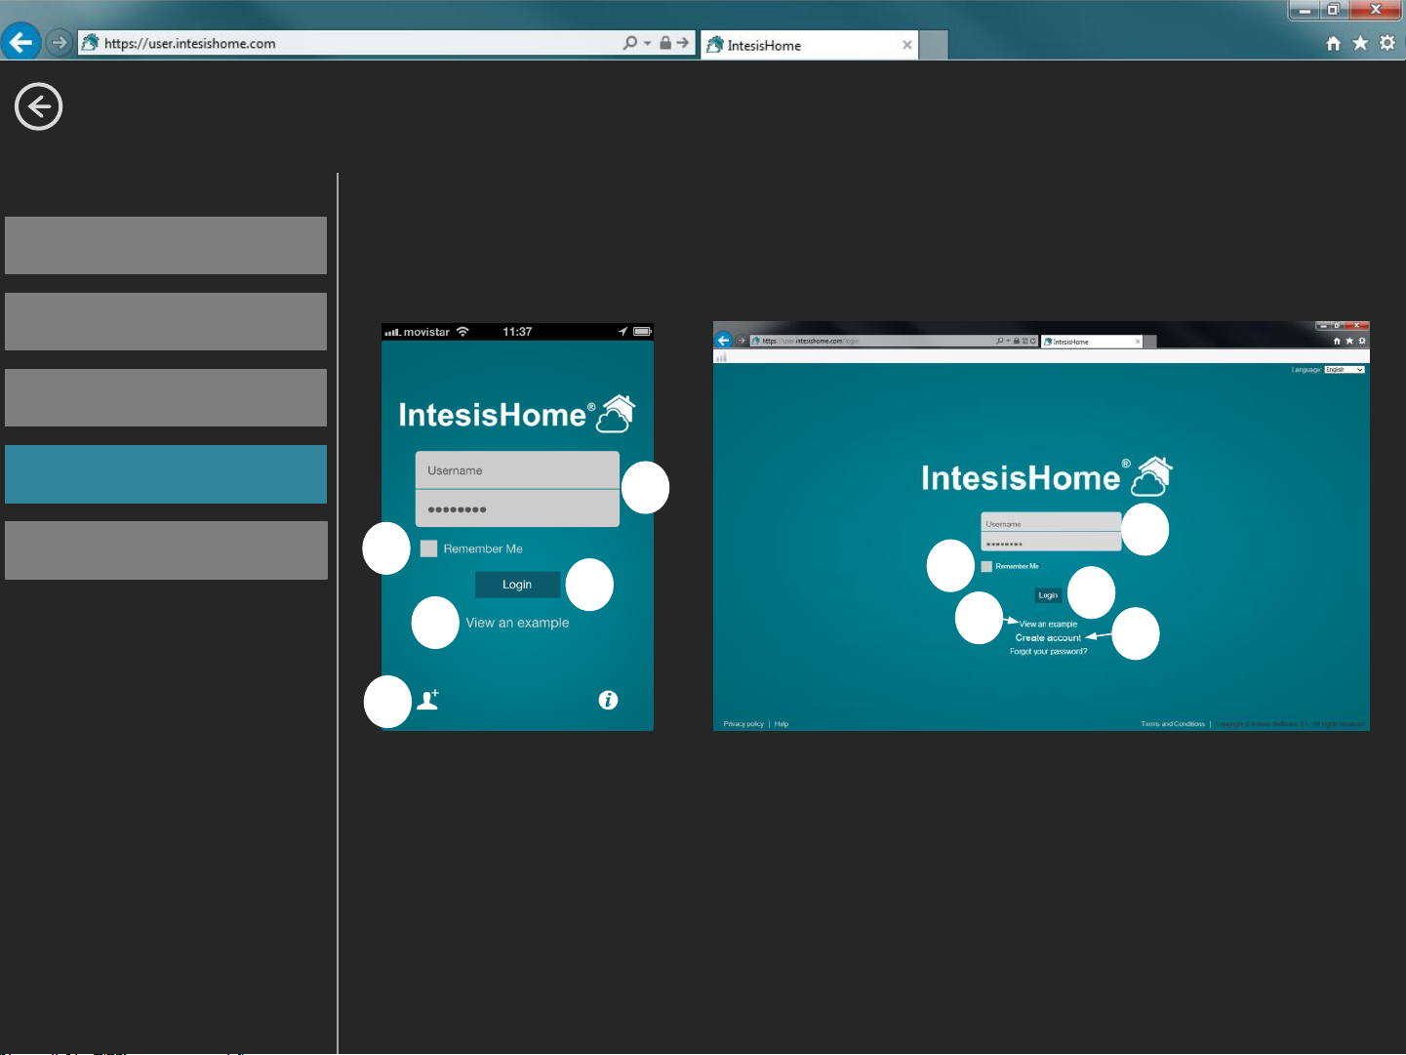The image size is (1406, 1055).
Task: Open a new tab beside IntesisHome tab
Action: click(934, 45)
